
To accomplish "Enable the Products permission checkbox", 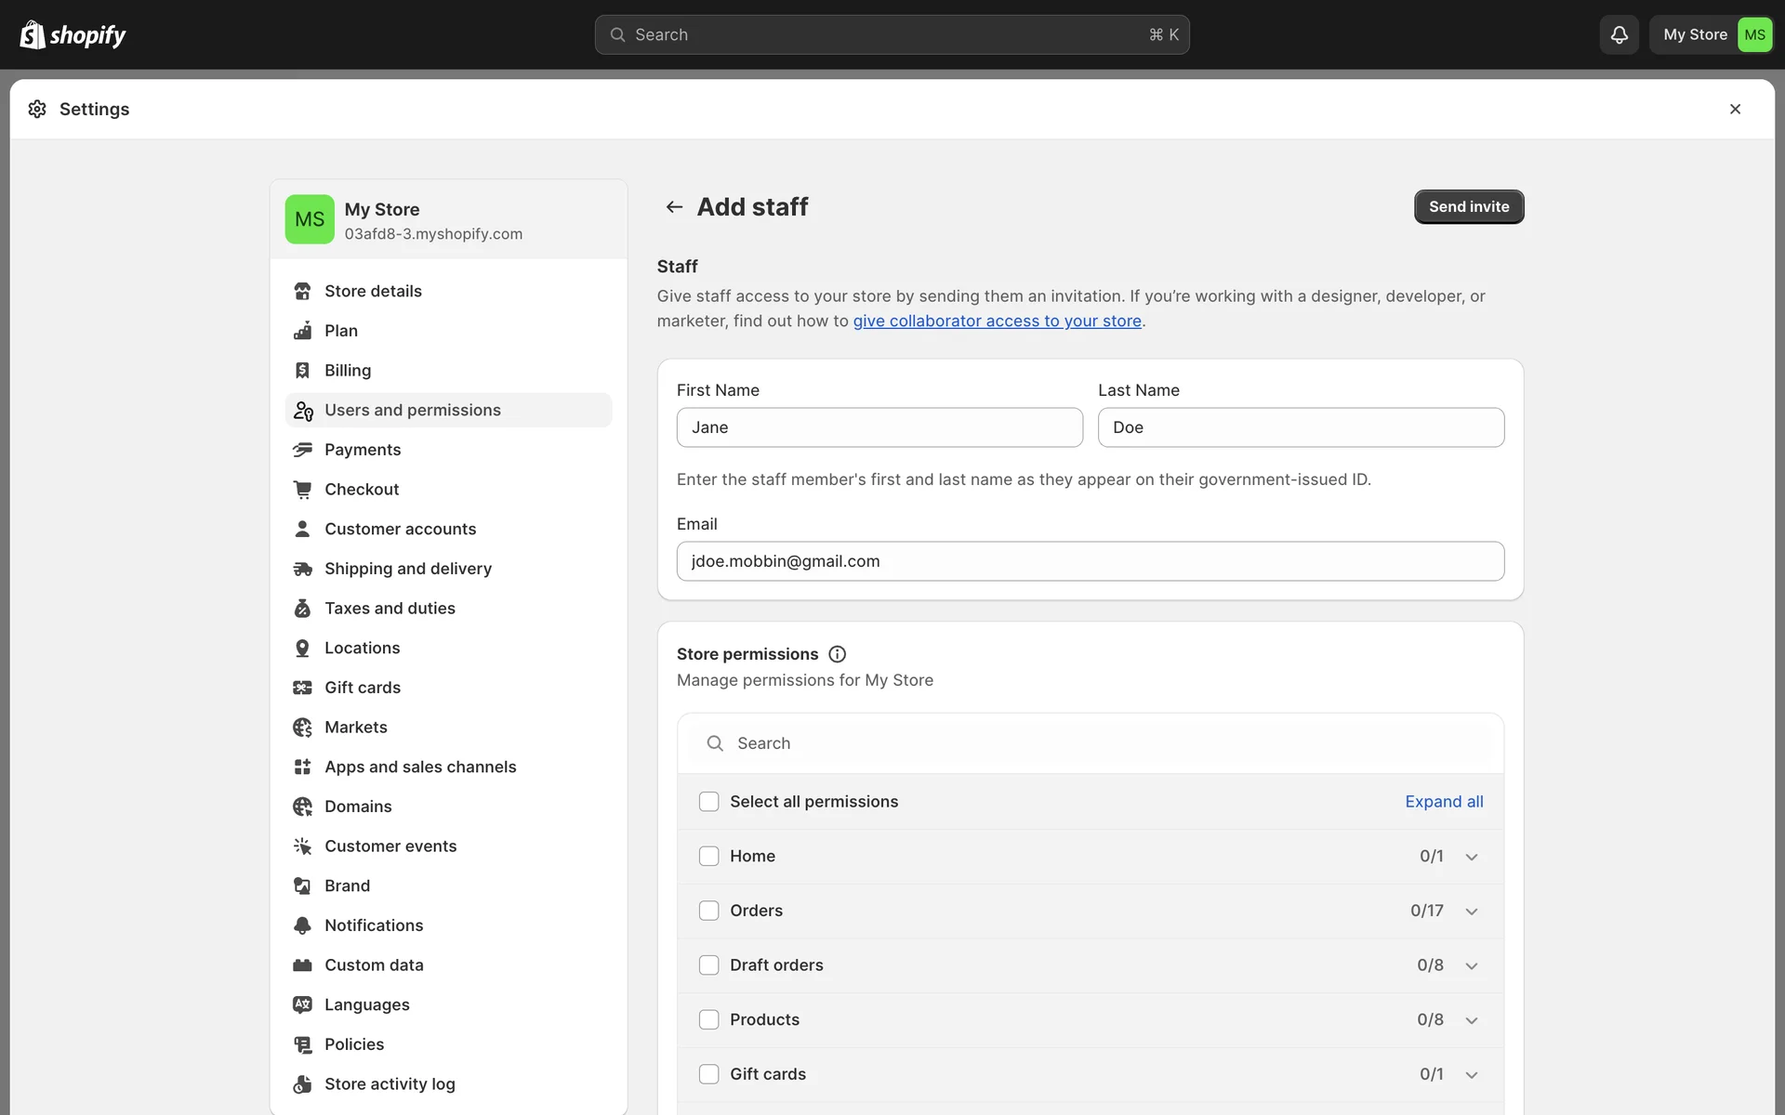I will pyautogui.click(x=708, y=1019).
